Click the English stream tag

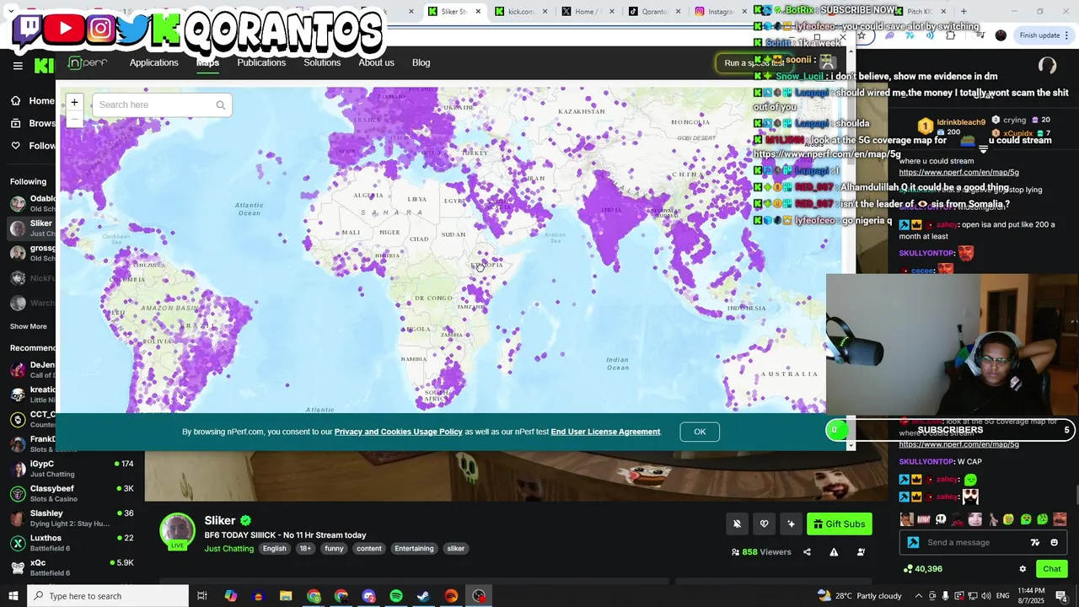click(x=274, y=549)
